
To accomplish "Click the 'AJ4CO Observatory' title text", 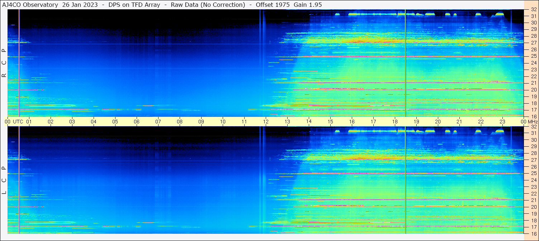I will (x=30, y=5).
